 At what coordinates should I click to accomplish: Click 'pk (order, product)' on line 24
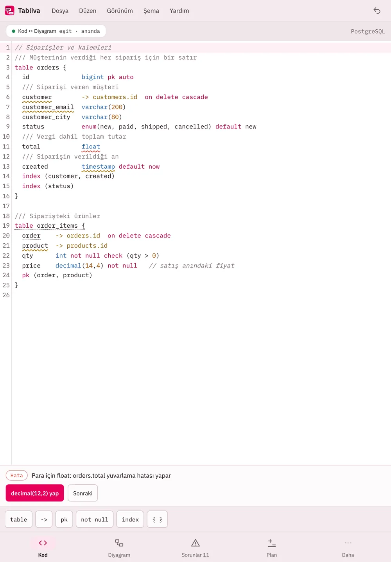[57, 275]
